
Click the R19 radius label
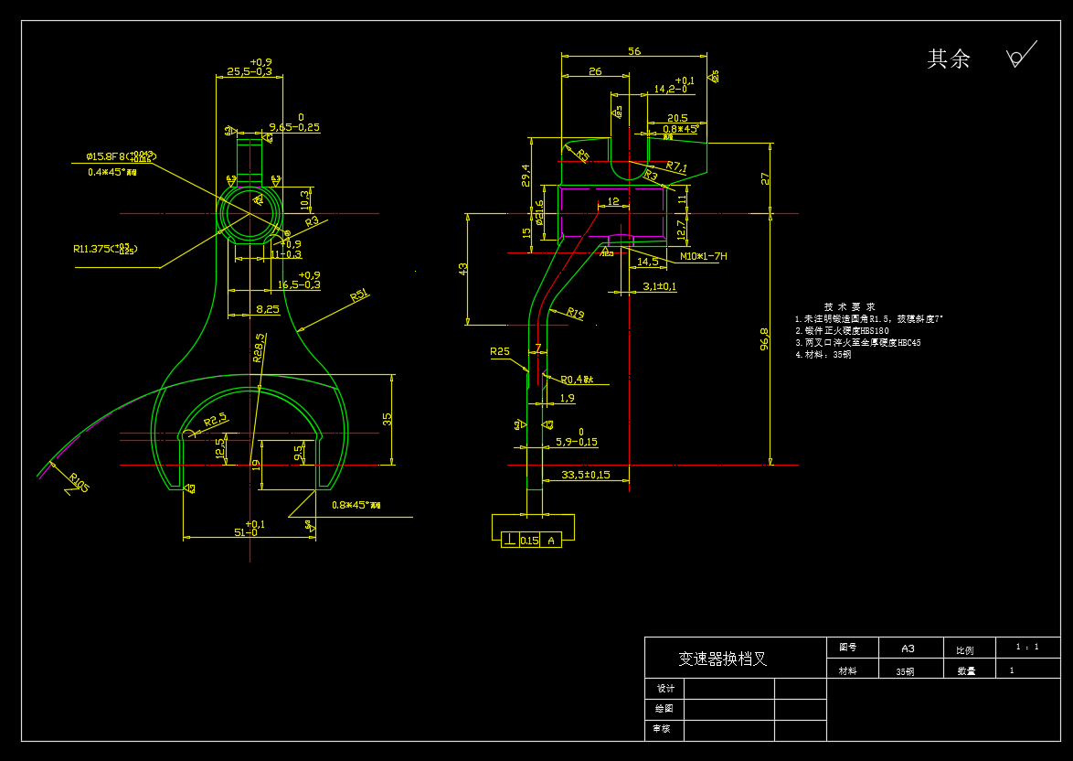(576, 314)
